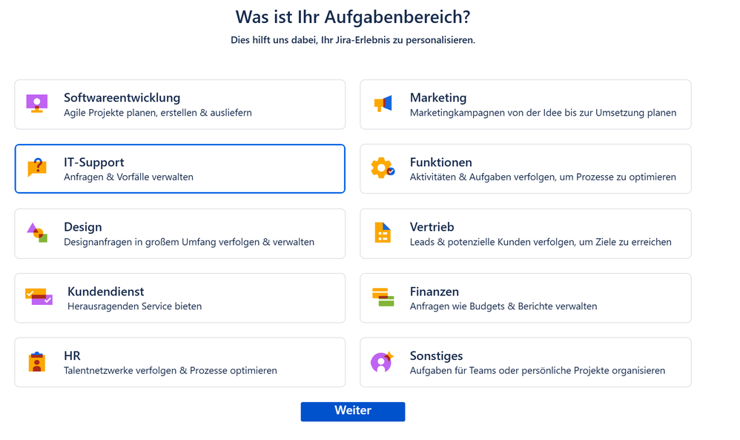Pick Vertrieb as your work area

(x=525, y=233)
